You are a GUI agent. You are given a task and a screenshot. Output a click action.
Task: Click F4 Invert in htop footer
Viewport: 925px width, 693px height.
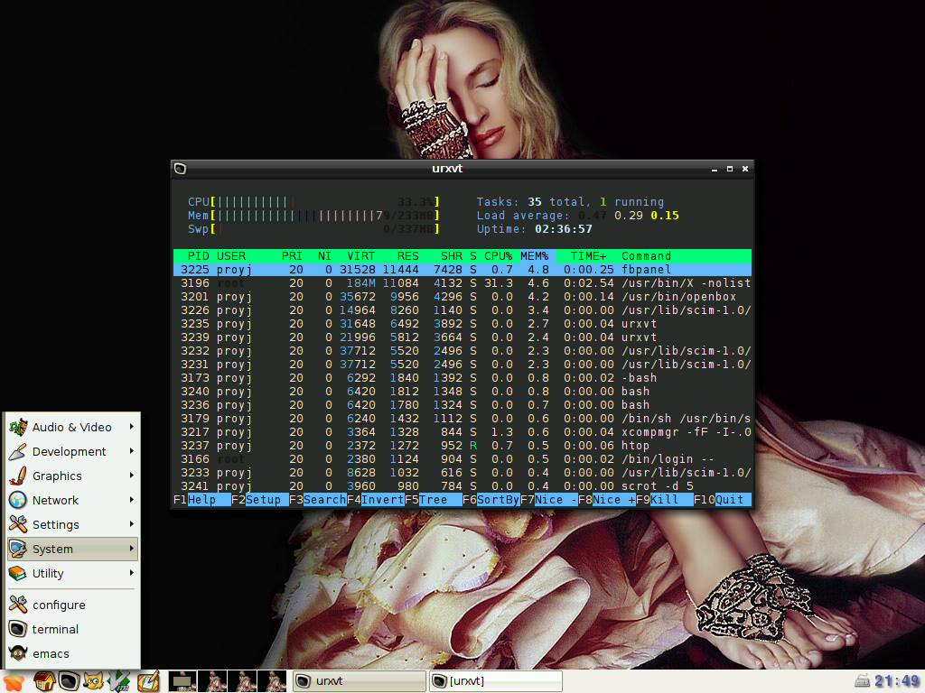(x=375, y=500)
